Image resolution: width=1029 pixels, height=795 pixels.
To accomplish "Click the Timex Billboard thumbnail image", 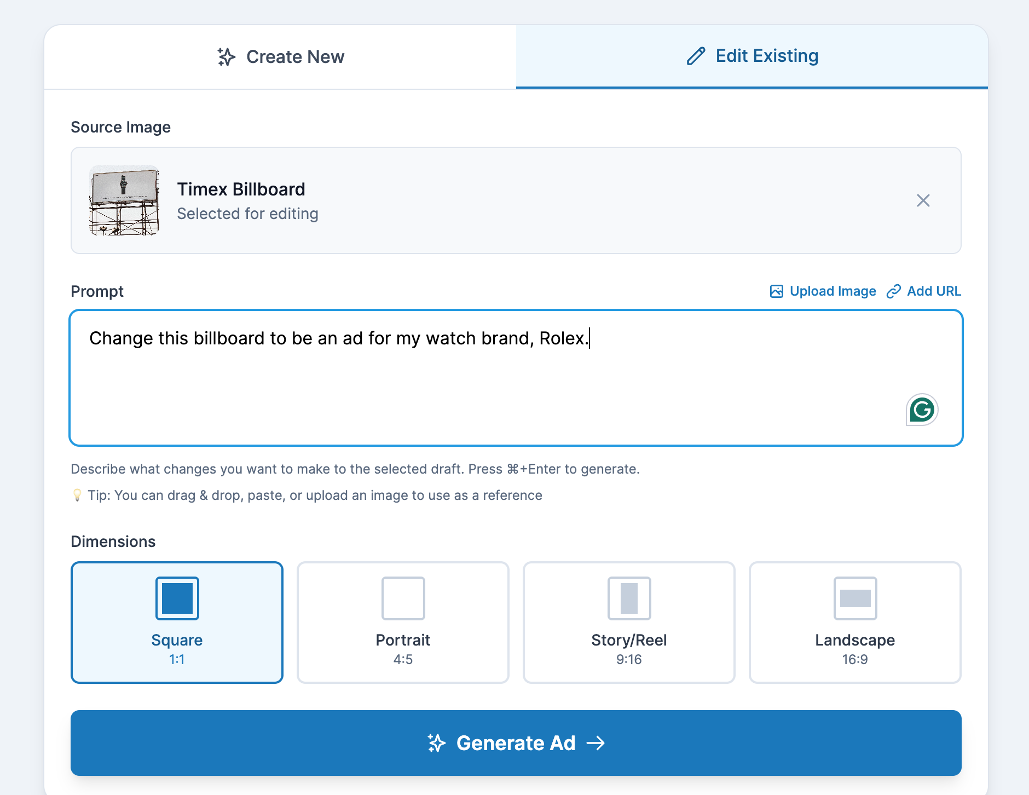I will coord(124,200).
